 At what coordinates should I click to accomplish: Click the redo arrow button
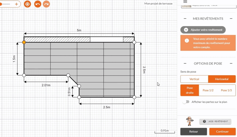coord(46,4)
